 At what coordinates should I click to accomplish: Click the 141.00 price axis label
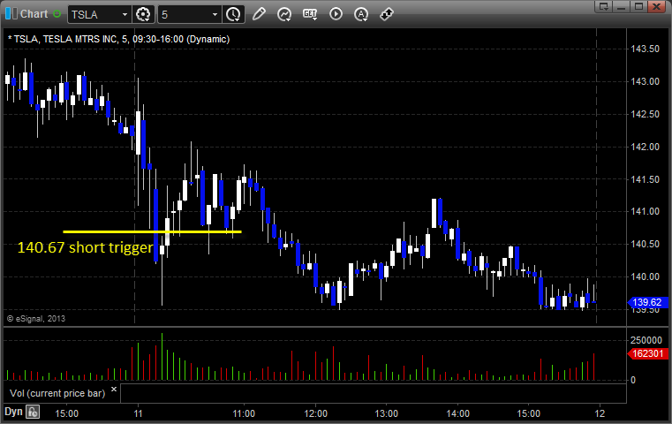coord(645,211)
